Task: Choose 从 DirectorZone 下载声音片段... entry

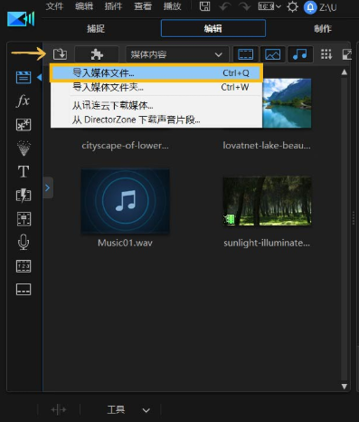Action: (156, 120)
